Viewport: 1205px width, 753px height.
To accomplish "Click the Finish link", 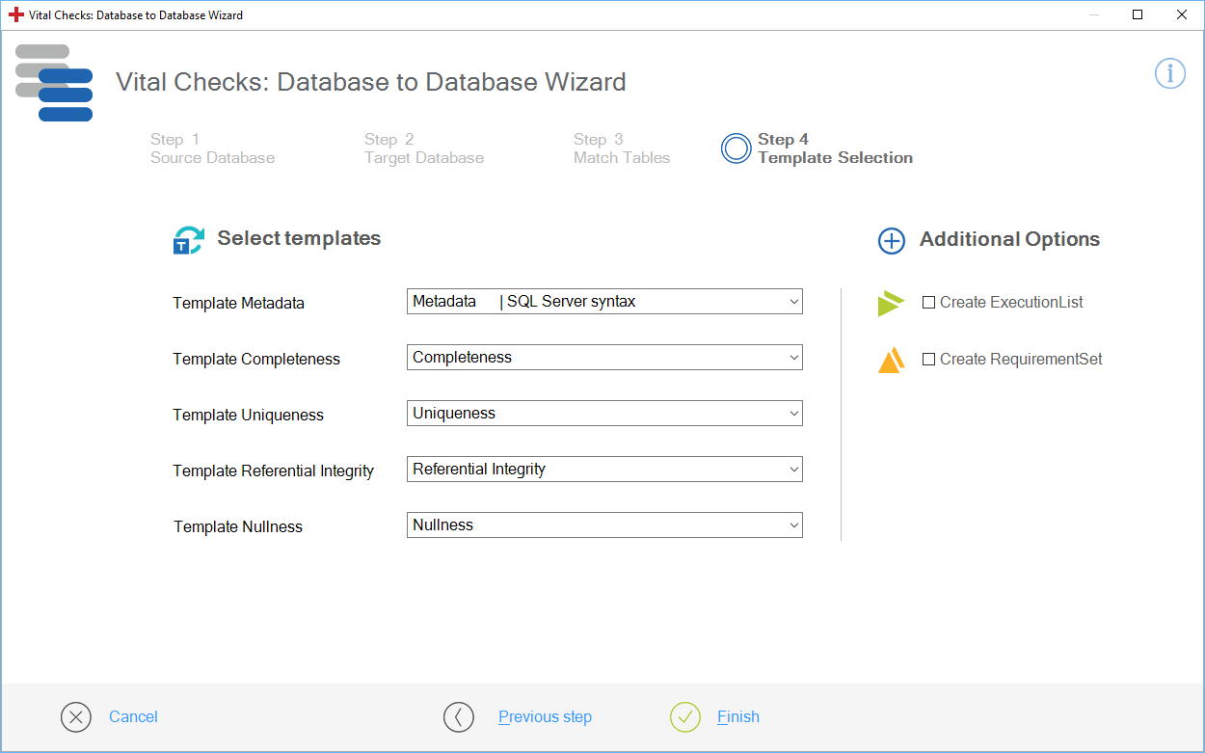I will 738,717.
